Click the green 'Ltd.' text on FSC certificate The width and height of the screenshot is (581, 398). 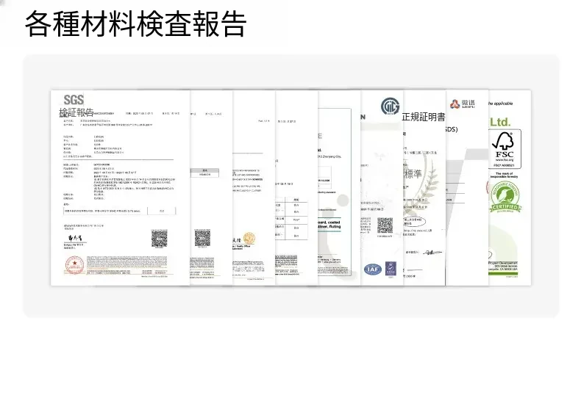(x=500, y=121)
